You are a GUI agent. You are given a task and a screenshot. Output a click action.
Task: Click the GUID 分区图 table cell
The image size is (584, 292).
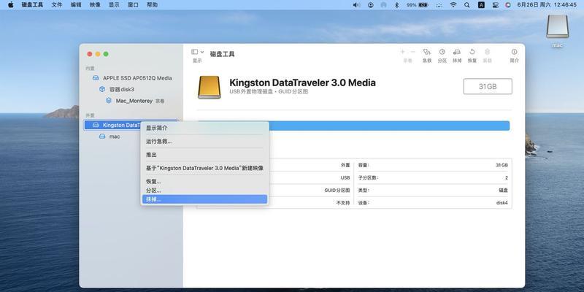pos(337,190)
